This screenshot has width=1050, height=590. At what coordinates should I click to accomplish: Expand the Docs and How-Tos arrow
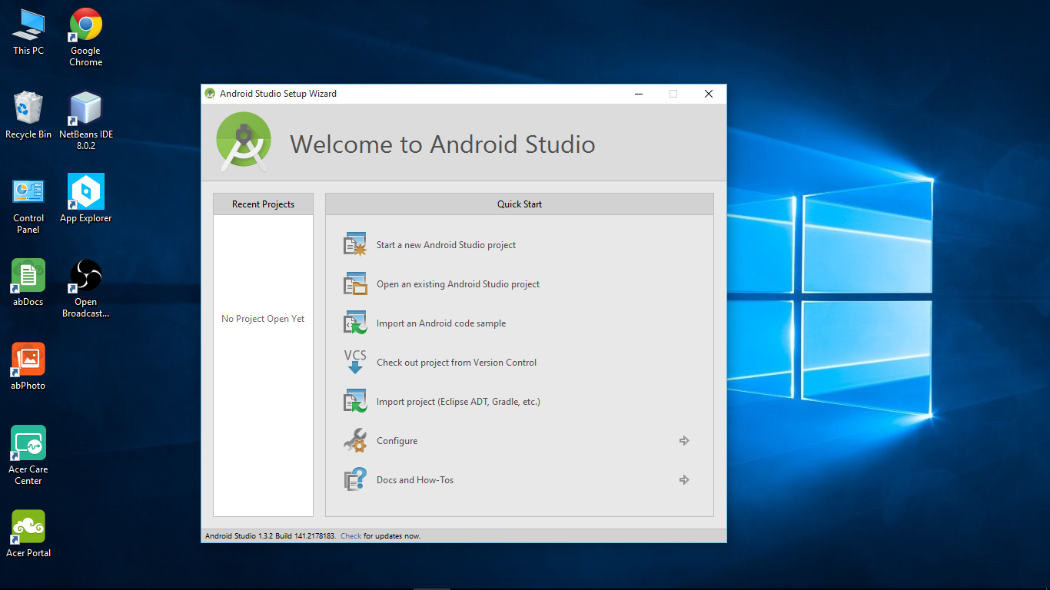[x=683, y=480]
